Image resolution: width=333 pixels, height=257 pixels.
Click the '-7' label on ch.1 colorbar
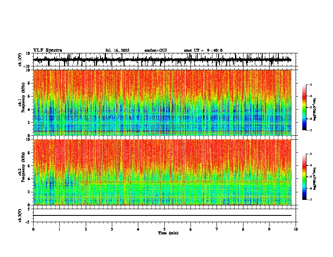310,130
